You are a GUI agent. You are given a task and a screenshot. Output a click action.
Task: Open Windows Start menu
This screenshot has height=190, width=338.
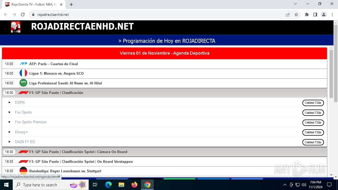click(6, 185)
